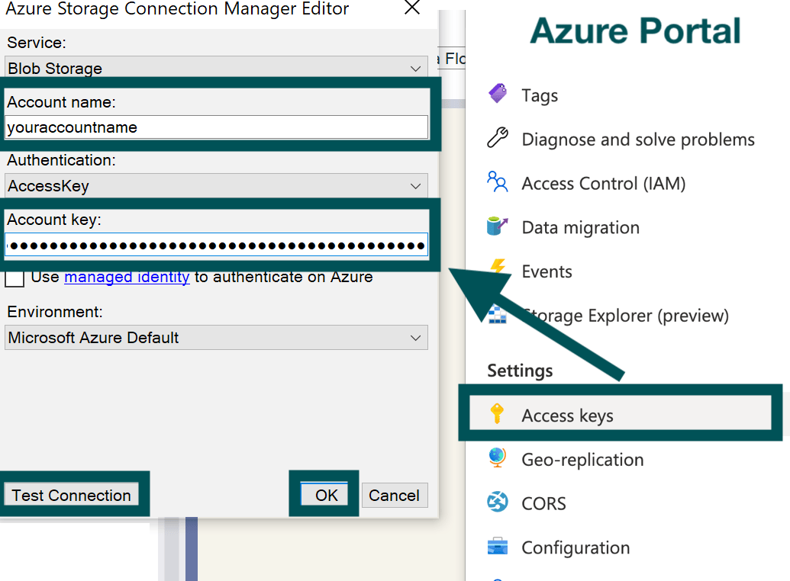Click the Account name input field
Viewport: 790px width, 581px height.
[216, 127]
